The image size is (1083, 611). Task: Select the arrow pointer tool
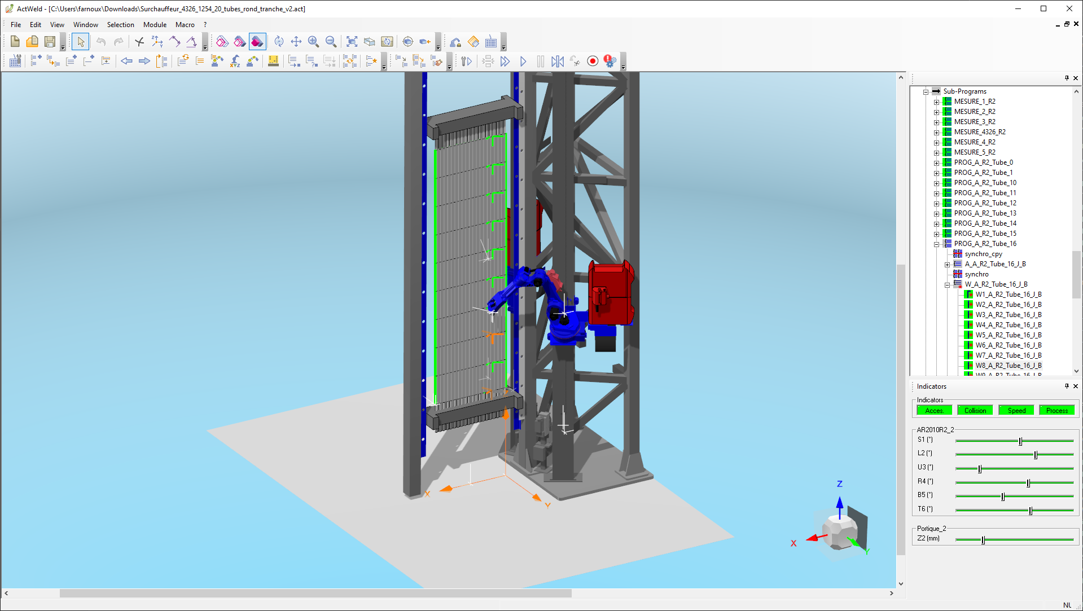pos(81,42)
